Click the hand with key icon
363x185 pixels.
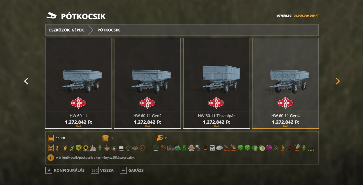(x=160, y=138)
